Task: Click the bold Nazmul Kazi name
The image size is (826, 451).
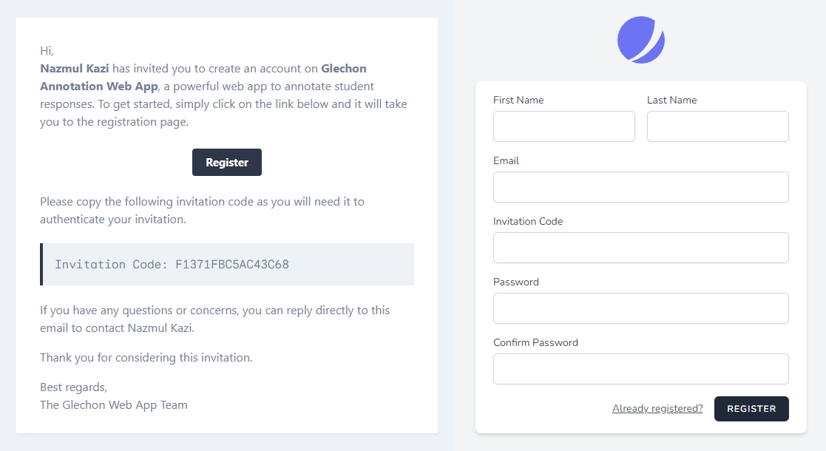Action: [x=74, y=69]
